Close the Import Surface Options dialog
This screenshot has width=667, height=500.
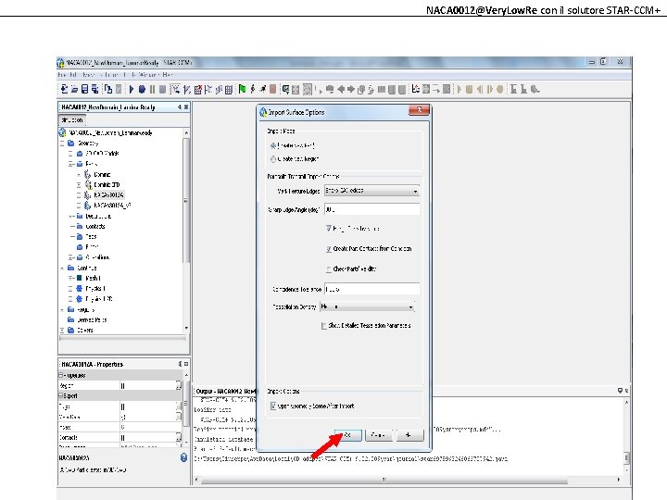pos(419,110)
